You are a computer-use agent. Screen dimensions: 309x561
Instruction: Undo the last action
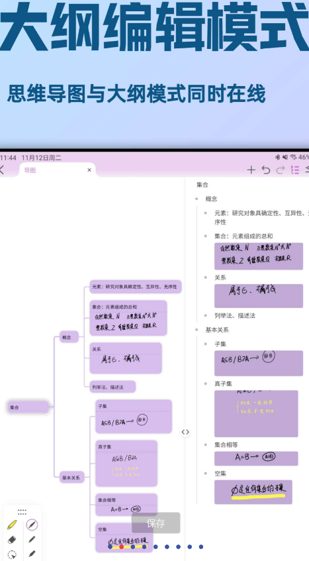click(266, 170)
